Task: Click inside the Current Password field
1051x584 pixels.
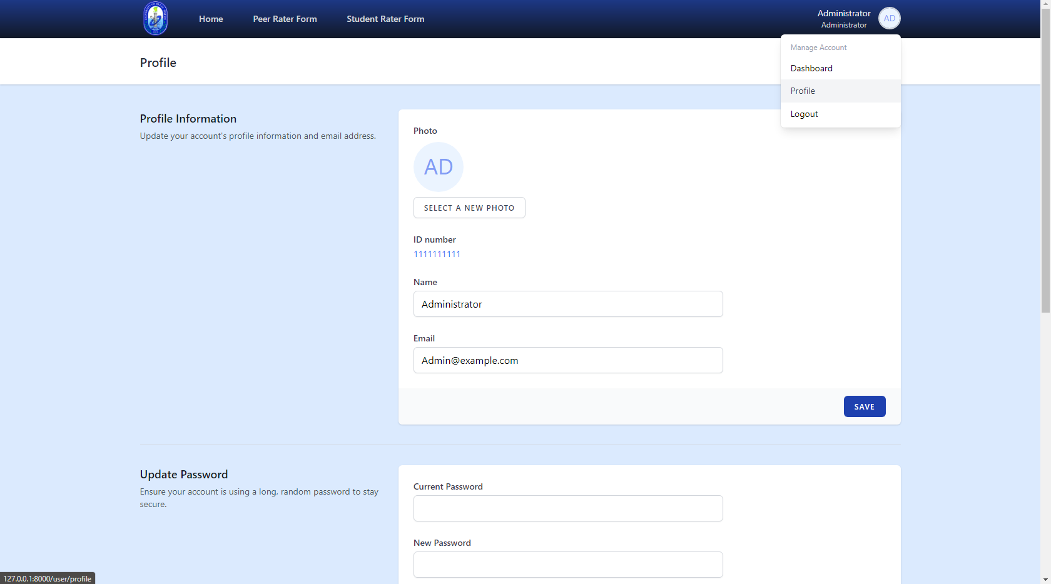Action: coord(567,508)
